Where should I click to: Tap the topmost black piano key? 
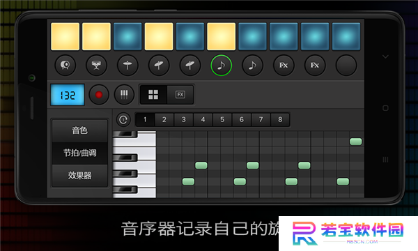click(x=125, y=134)
